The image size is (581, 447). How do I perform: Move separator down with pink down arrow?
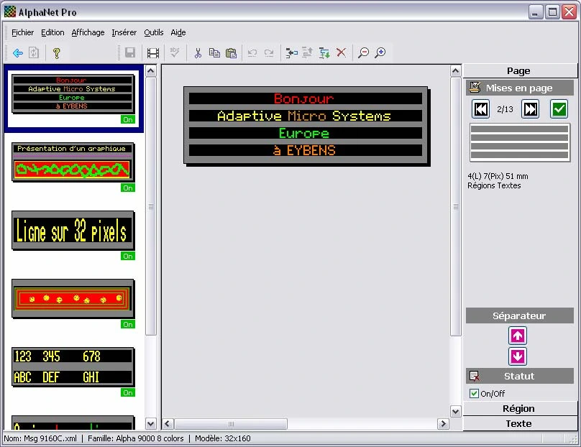click(x=518, y=356)
